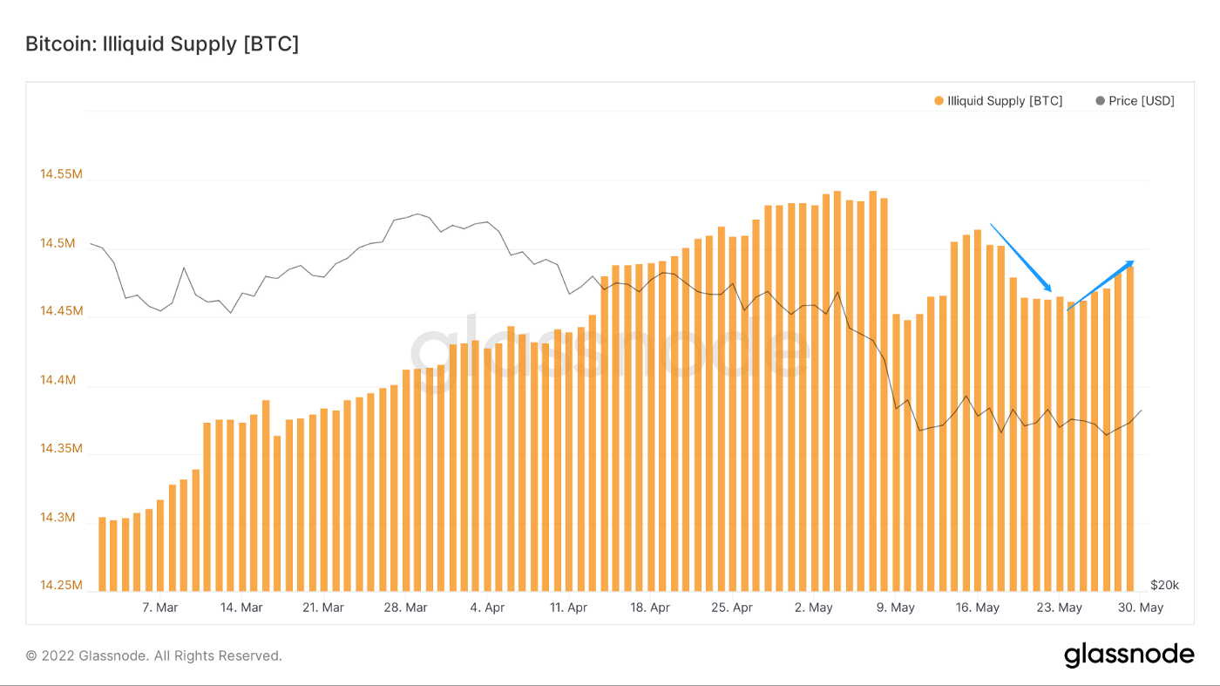Click the 2. May date label
Screen dimensions: 1220x686
coord(814,608)
